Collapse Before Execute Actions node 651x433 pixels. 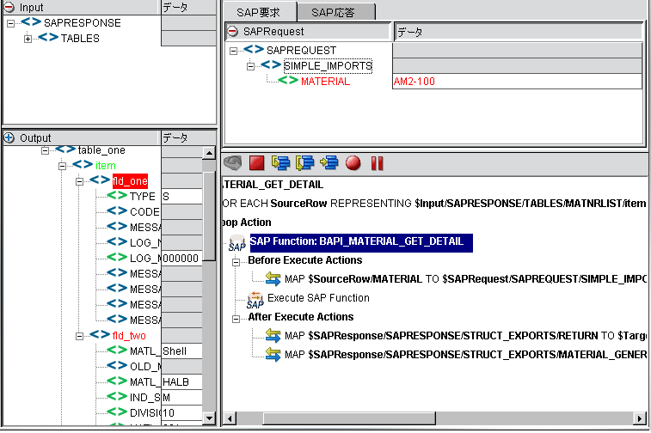click(236, 262)
